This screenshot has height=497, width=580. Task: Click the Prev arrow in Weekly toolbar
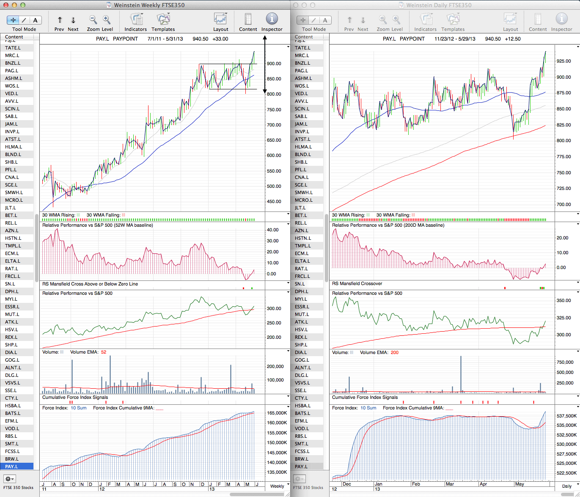click(x=60, y=20)
